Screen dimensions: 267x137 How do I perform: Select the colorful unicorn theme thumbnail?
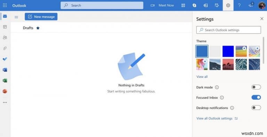point(202,65)
